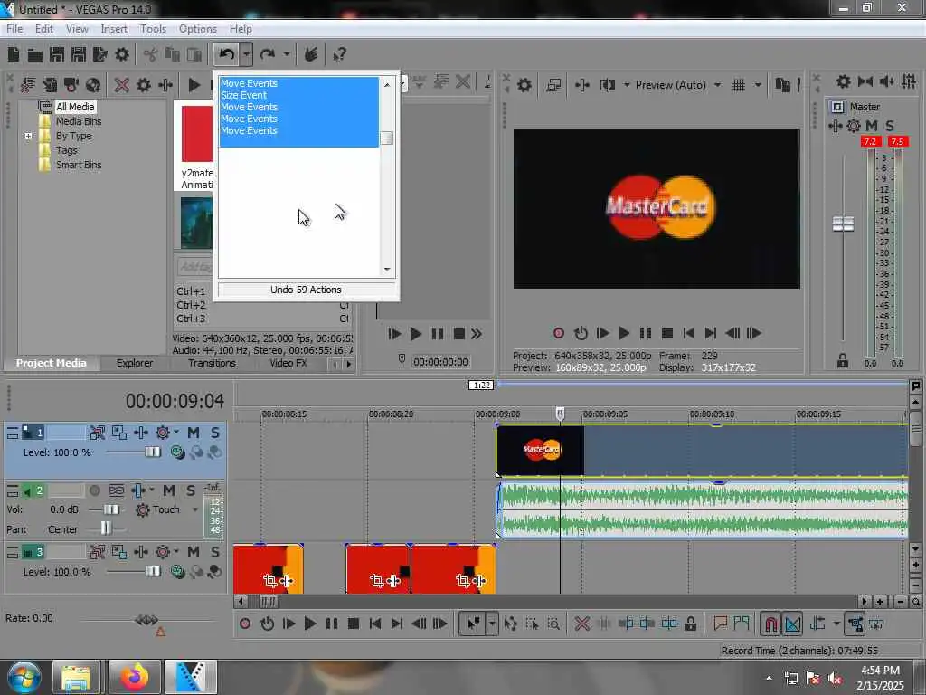Open the Tools menu

[x=153, y=29]
